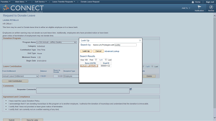
Task: Delete the leave contribution row
Action: [149, 76]
